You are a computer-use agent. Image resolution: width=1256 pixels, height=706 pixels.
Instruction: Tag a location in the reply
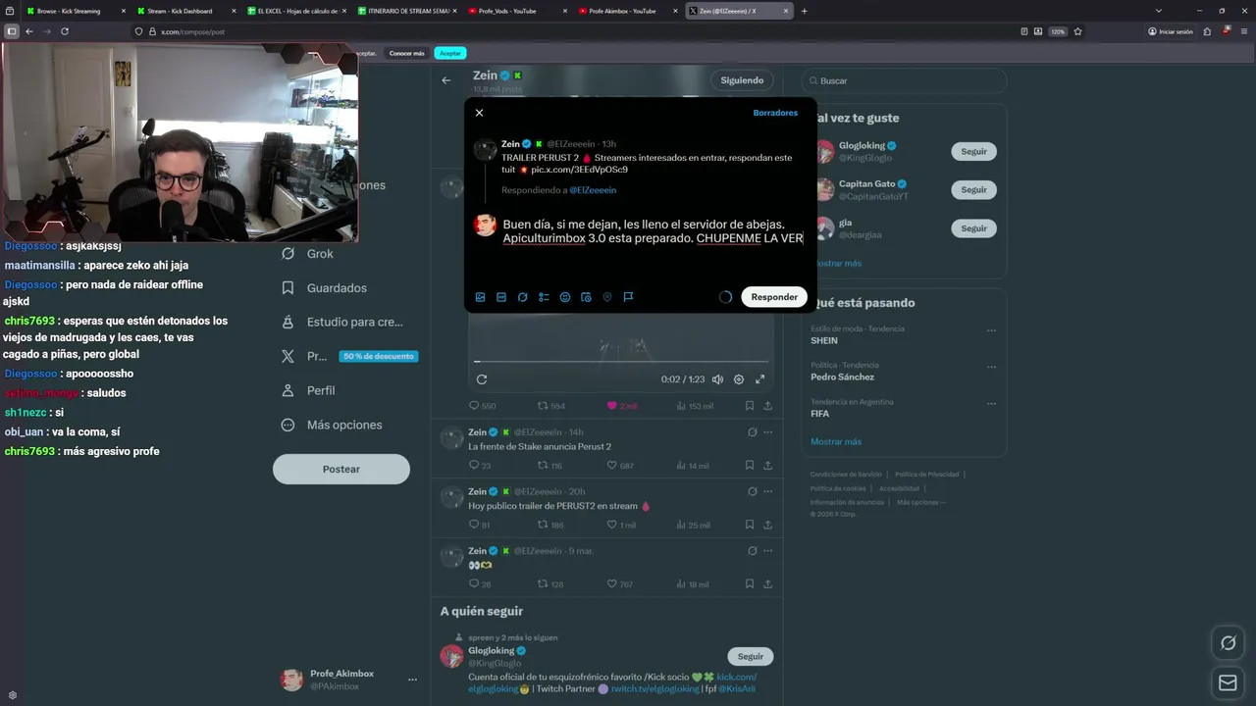(607, 297)
